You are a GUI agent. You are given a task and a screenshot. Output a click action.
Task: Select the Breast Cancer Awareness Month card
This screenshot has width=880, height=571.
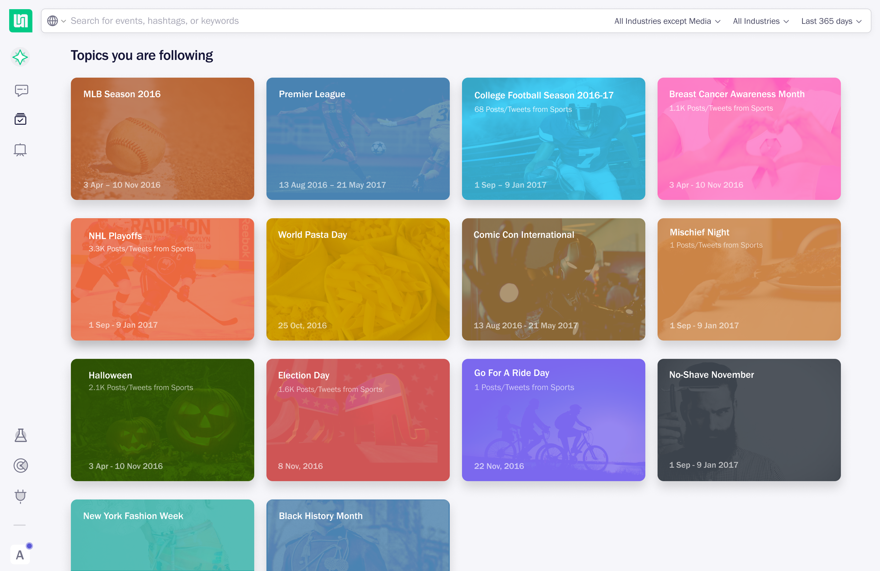tap(749, 139)
